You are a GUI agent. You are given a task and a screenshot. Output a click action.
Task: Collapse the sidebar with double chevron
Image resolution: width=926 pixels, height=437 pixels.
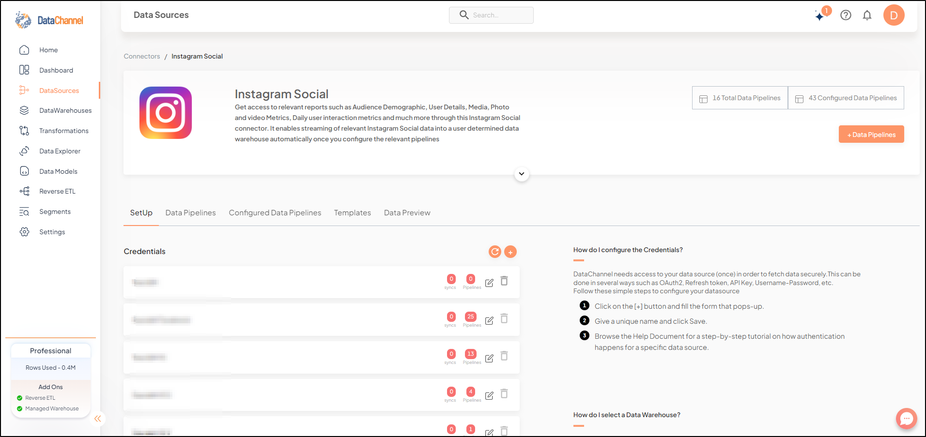(97, 419)
